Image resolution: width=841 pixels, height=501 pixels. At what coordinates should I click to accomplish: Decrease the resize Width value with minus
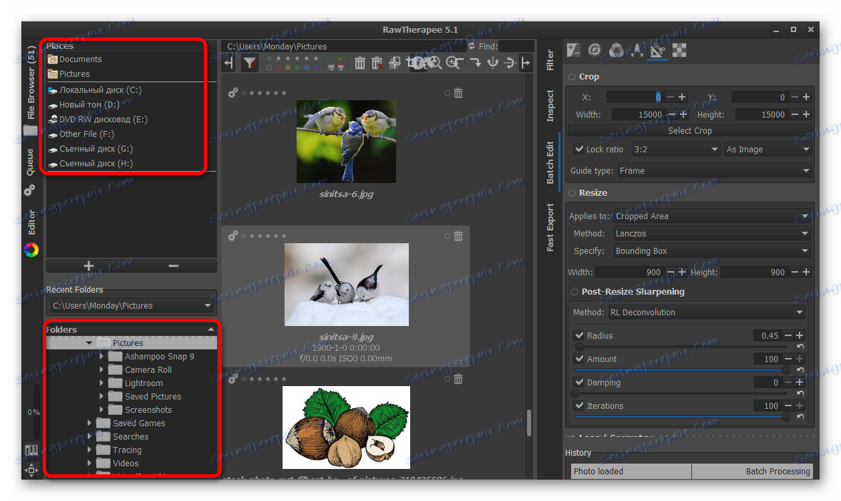pos(671,272)
